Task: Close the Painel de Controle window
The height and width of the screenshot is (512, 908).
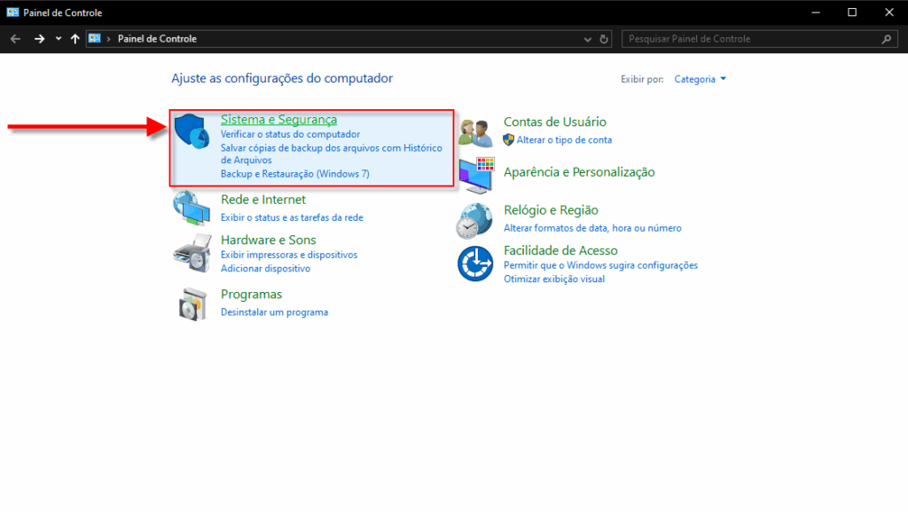Action: [889, 12]
